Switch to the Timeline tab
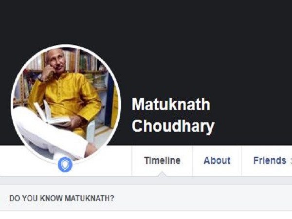This screenshot has width=292, height=219. (x=162, y=161)
